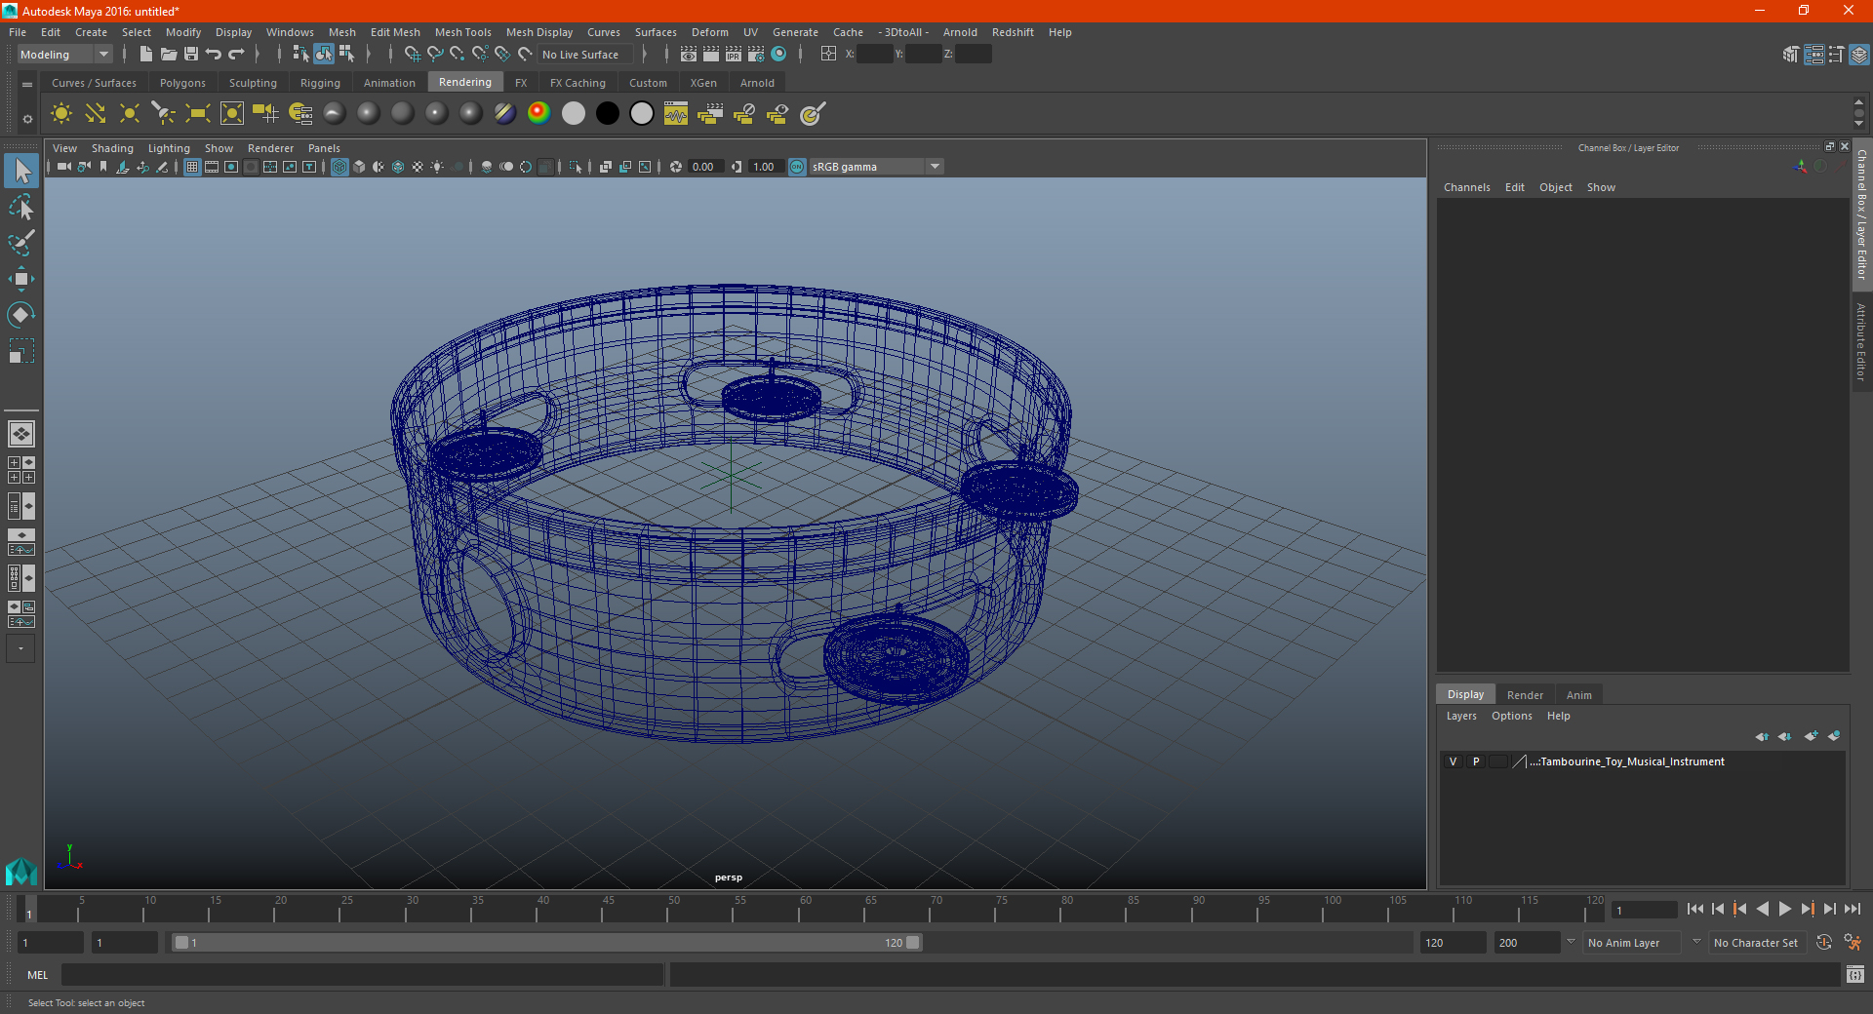Go to start of playback range
The width and height of the screenshot is (1873, 1014).
pyautogui.click(x=1694, y=909)
